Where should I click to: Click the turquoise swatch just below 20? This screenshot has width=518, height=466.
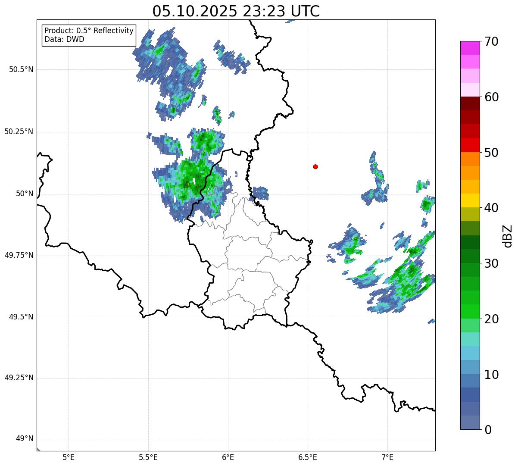[470, 339]
